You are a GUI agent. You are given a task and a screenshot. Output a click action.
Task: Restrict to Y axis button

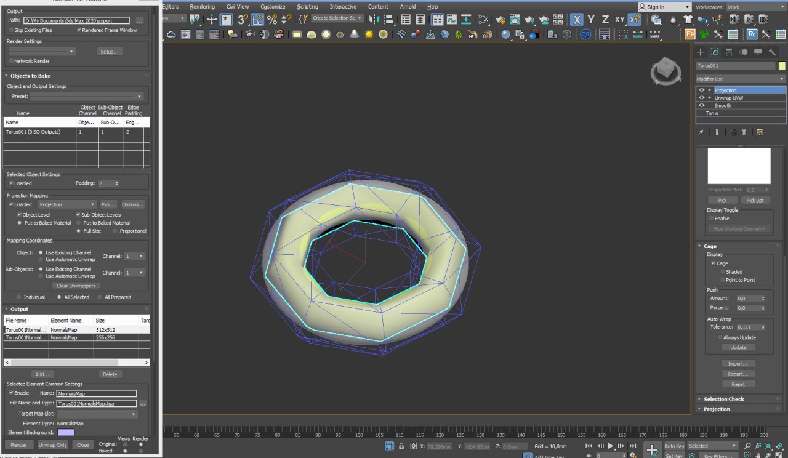coord(591,20)
